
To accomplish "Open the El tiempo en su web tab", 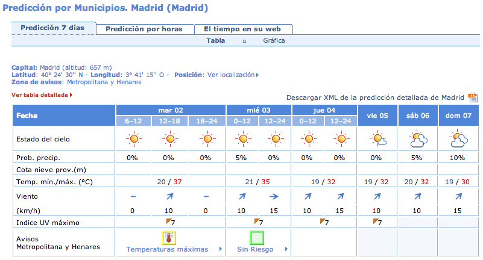I will tap(244, 29).
